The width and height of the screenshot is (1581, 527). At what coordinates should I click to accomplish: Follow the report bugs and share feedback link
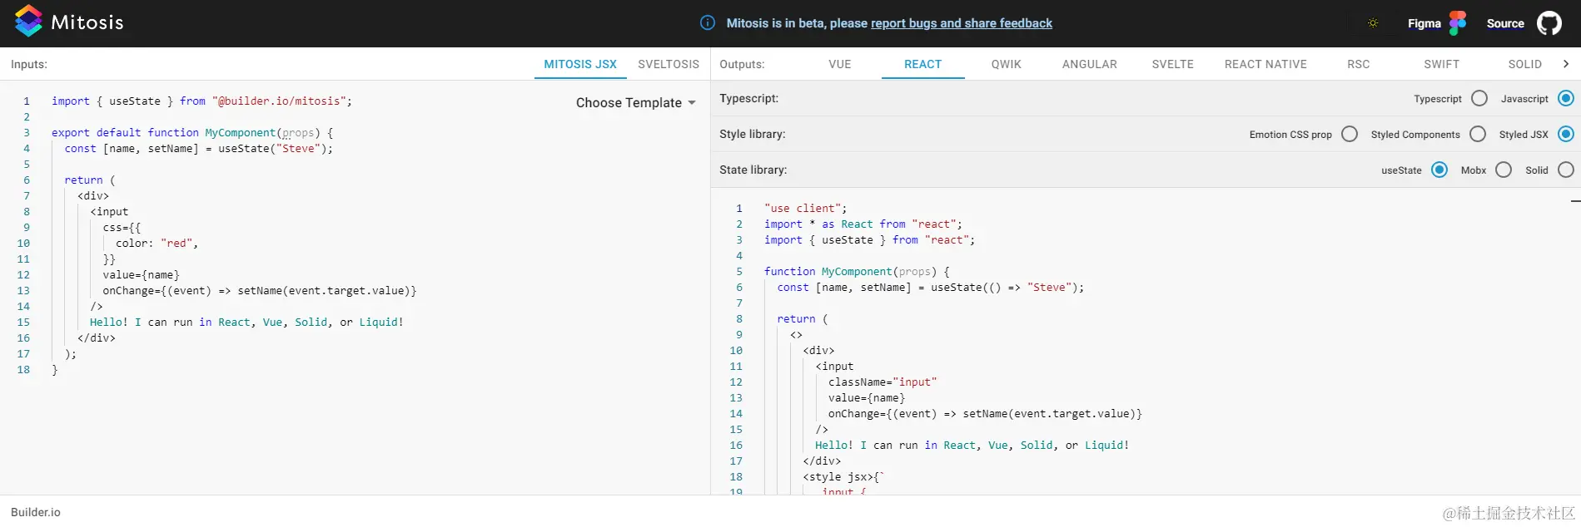point(961,23)
